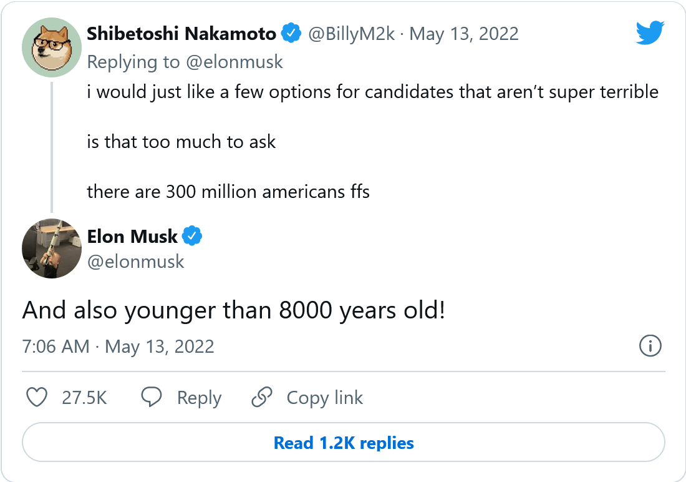Open the tweet info circle icon
Image resolution: width=686 pixels, height=482 pixels.
(650, 346)
